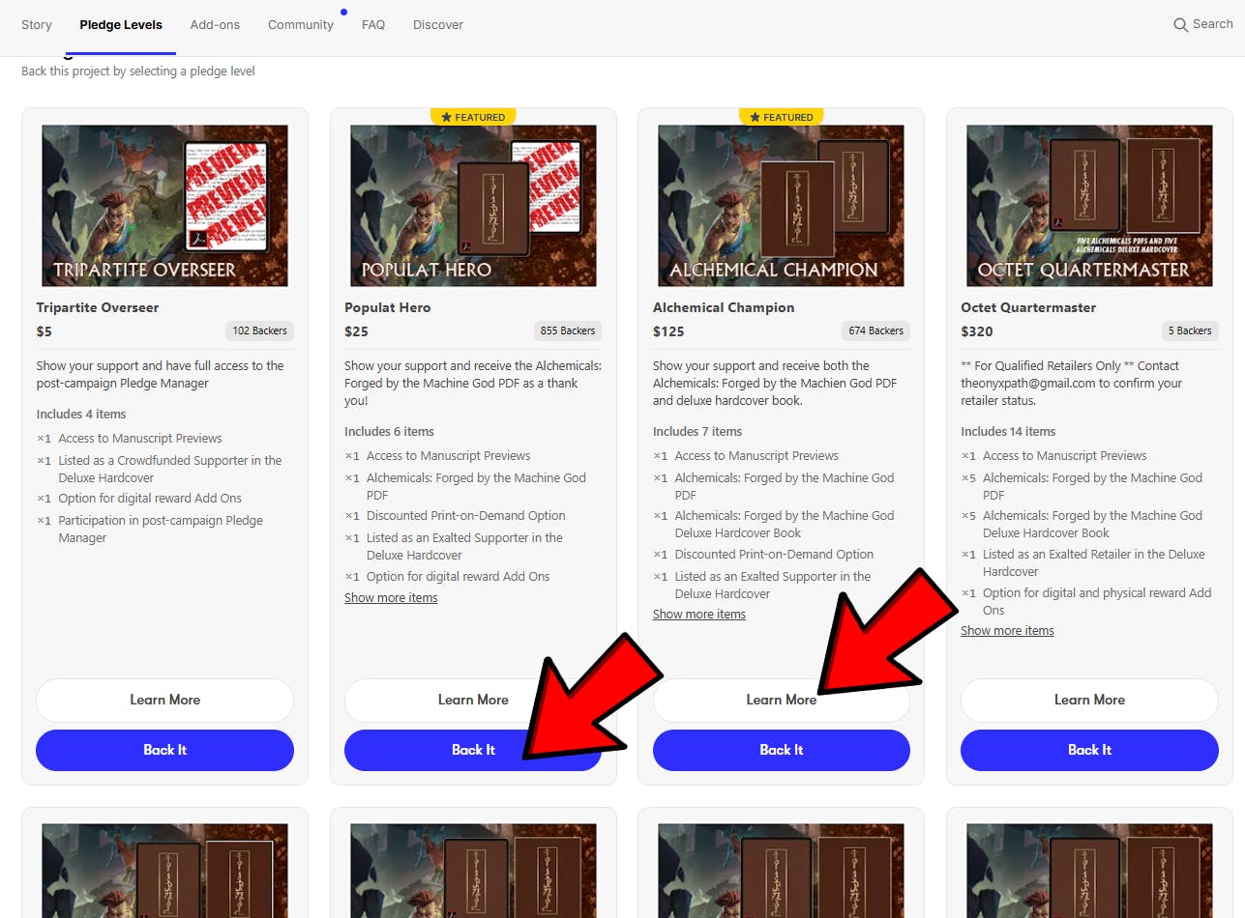This screenshot has height=918, width=1245.
Task: Go to the Community tab
Action: coord(301,25)
